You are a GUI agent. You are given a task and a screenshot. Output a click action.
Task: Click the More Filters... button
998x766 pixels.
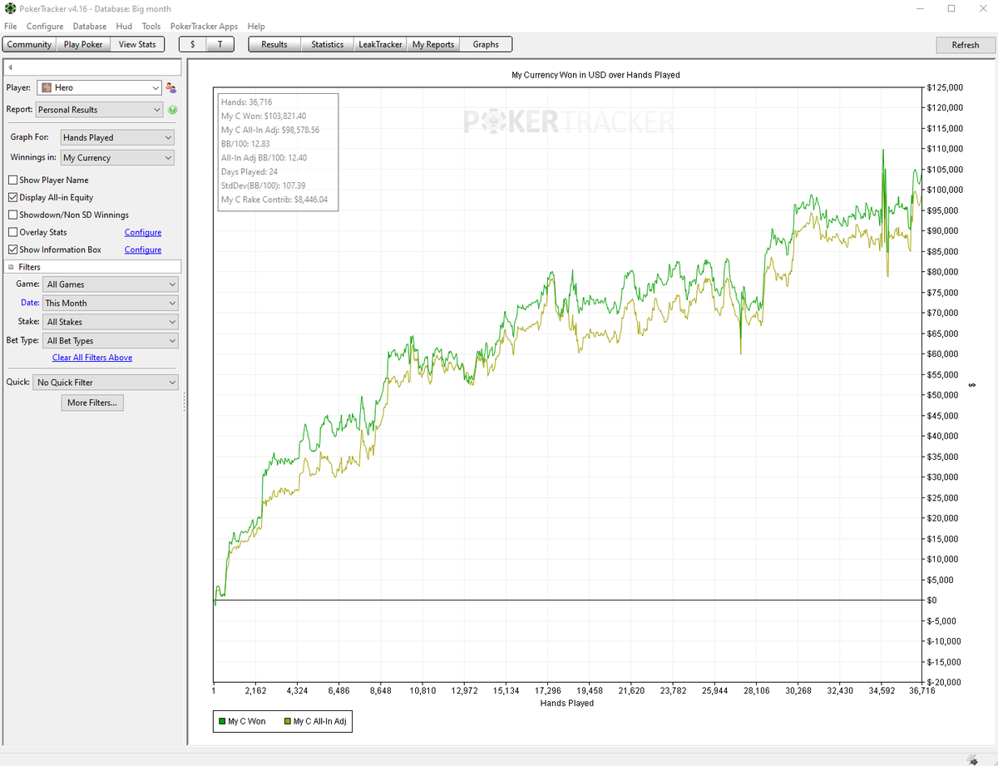[x=92, y=403]
